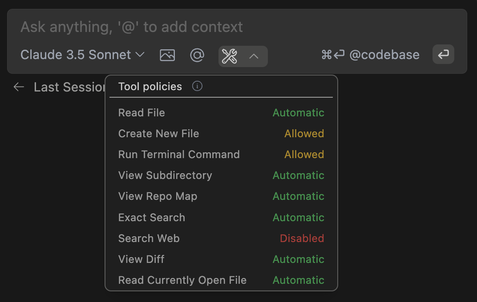Click the enter submit arrow button
Viewport: 477px width, 302px height.
[x=443, y=55]
